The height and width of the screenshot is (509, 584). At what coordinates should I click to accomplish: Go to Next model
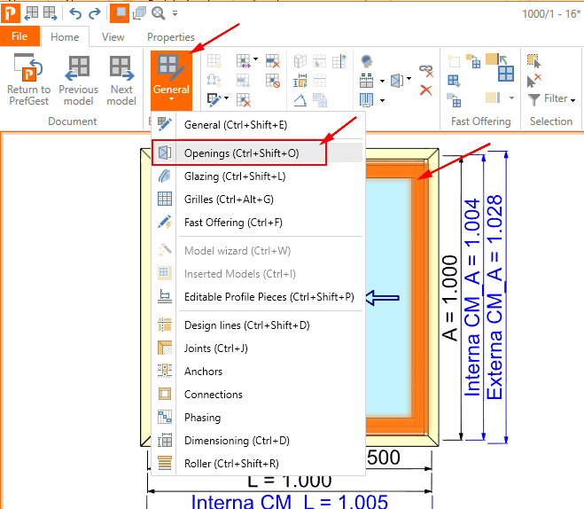point(121,80)
